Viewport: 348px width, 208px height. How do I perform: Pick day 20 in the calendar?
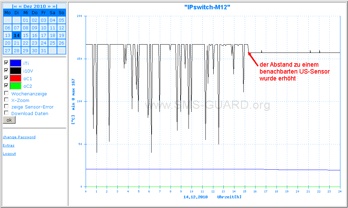click(x=8, y=43)
